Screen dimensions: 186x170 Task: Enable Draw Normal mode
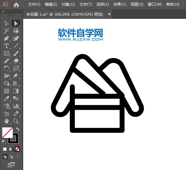tap(5, 157)
